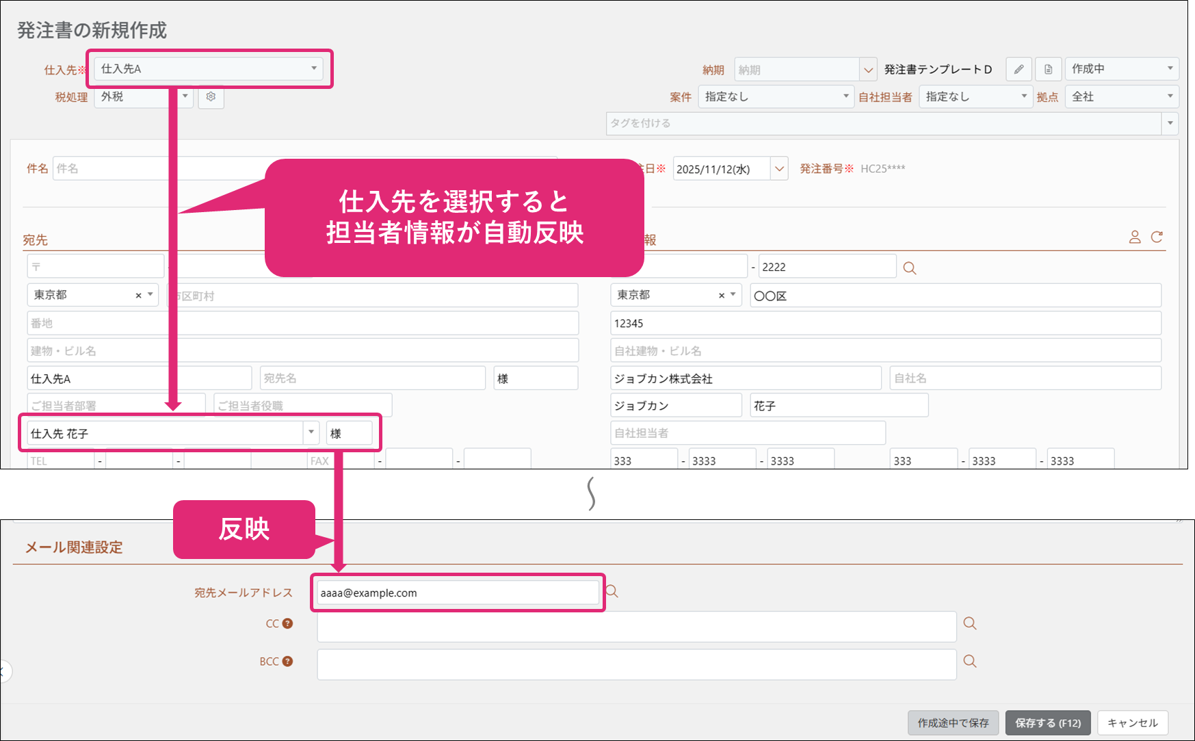
Task: Click the 作成途中で保存 button
Action: [x=953, y=723]
